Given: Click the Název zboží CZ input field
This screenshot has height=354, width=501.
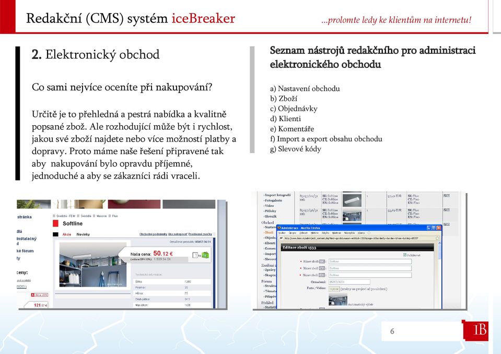Looking at the screenshot, I should click(370, 268).
